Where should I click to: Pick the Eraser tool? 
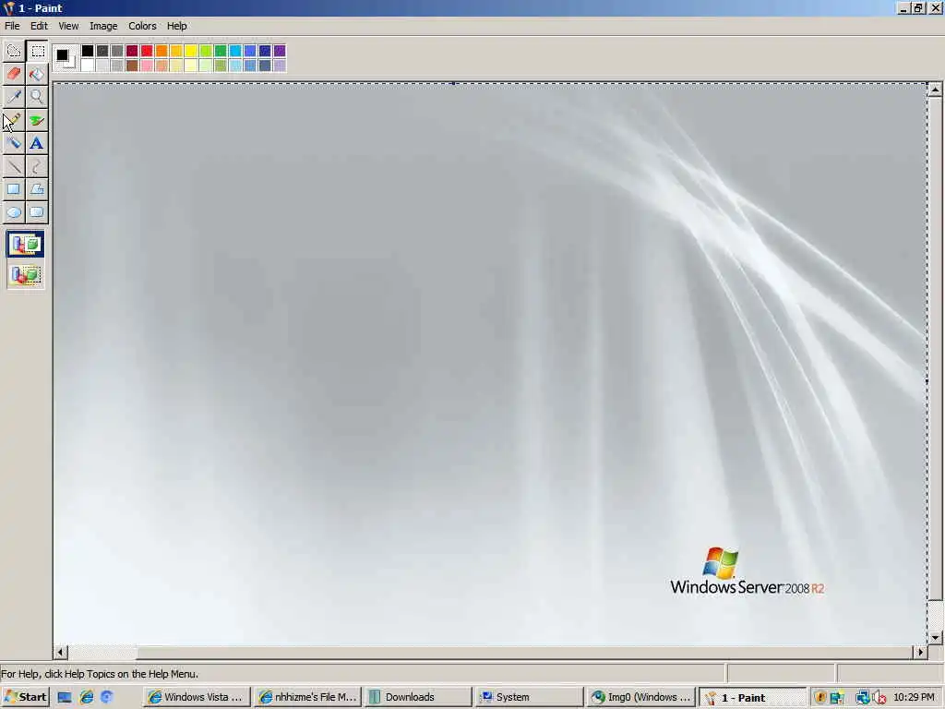14,74
